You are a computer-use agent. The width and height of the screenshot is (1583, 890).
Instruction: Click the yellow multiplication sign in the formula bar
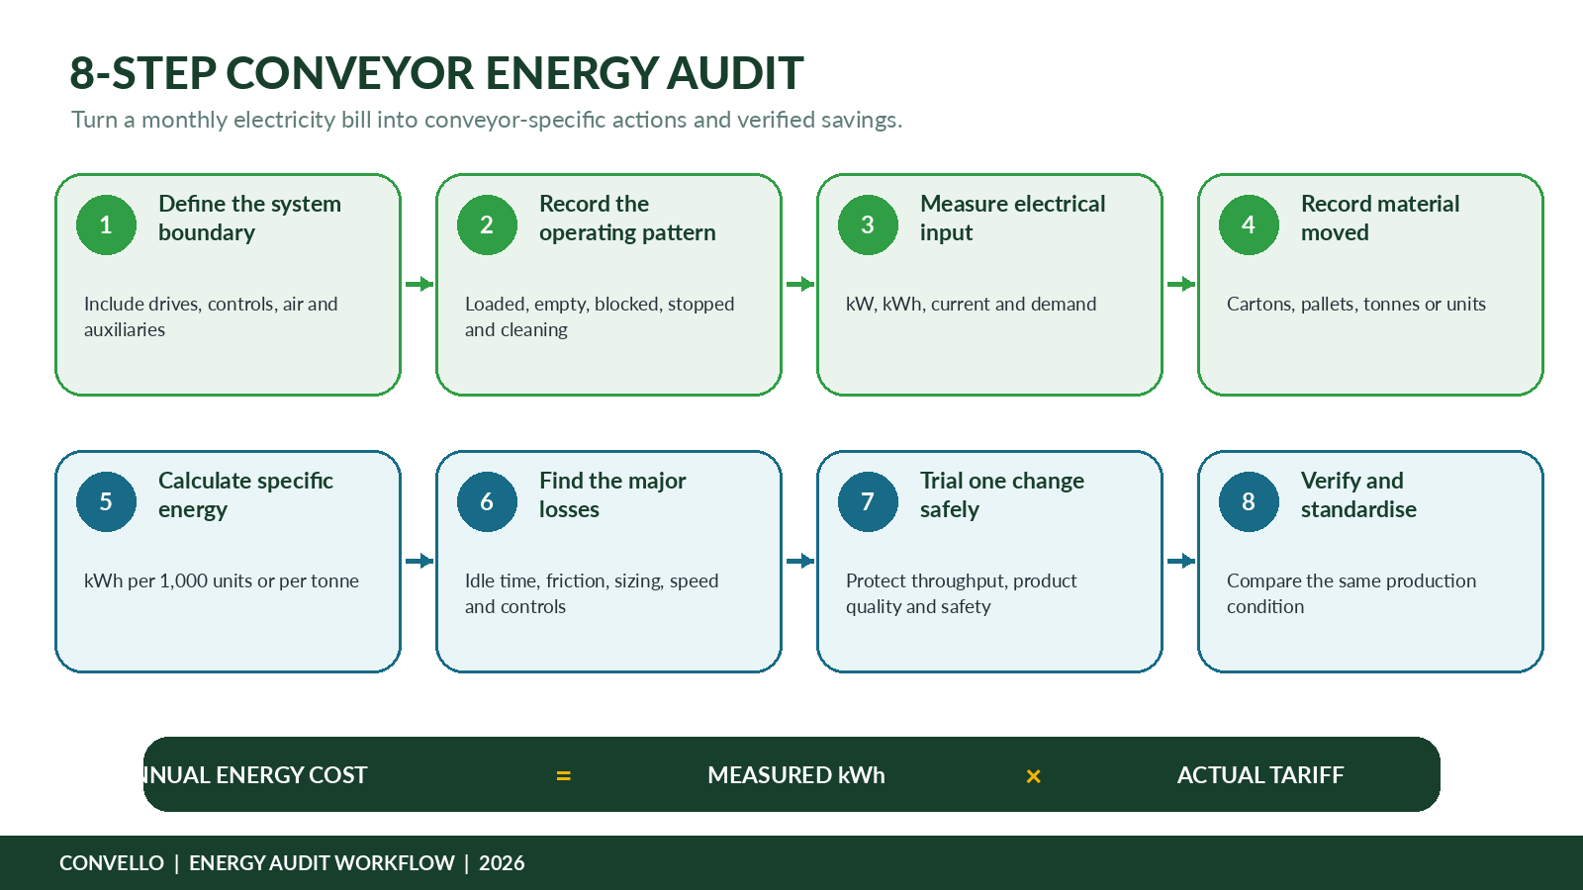[x=1034, y=776]
